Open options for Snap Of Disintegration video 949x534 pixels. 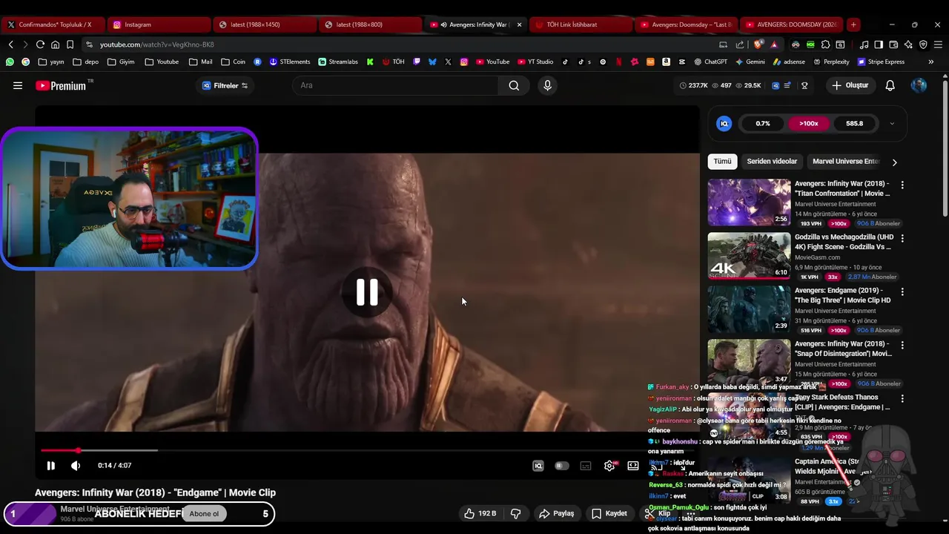coord(902,345)
